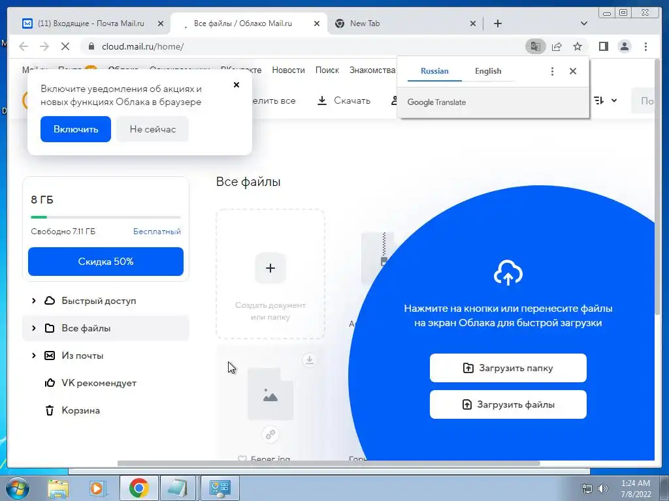Screen dimensions: 669x501
Task: Click the cloud upload icon in blue panel
Action: coord(508,273)
